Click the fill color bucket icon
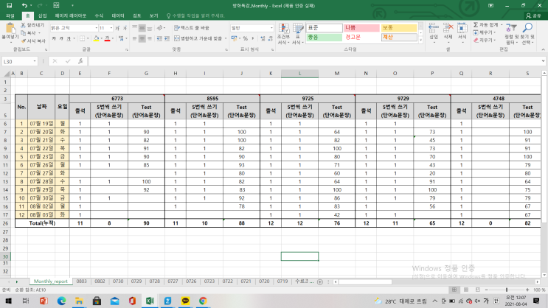 (x=96, y=38)
